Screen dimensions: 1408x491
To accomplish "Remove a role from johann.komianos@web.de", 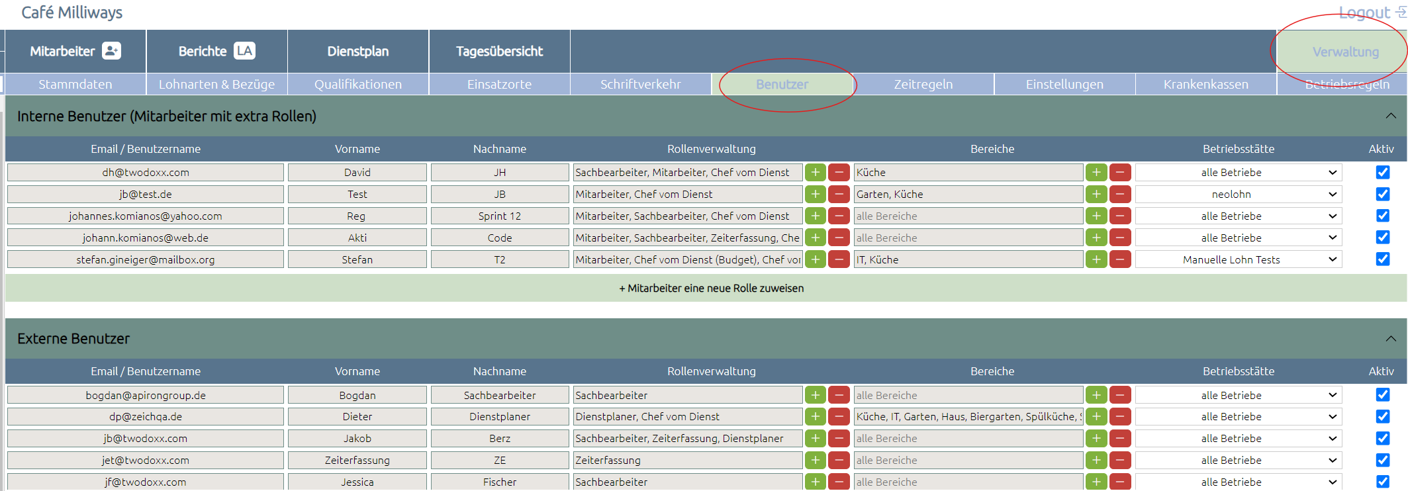I will [839, 238].
